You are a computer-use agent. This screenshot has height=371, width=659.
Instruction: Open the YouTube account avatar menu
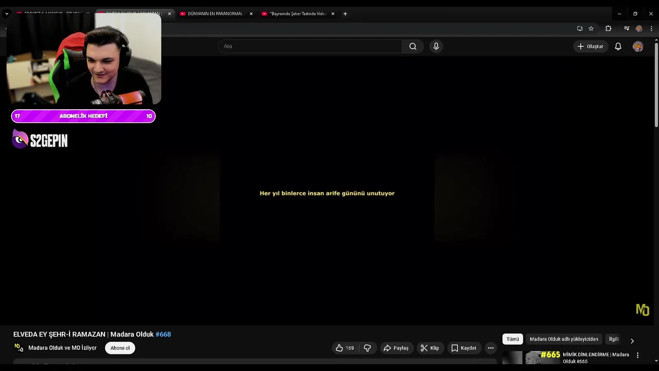[638, 46]
